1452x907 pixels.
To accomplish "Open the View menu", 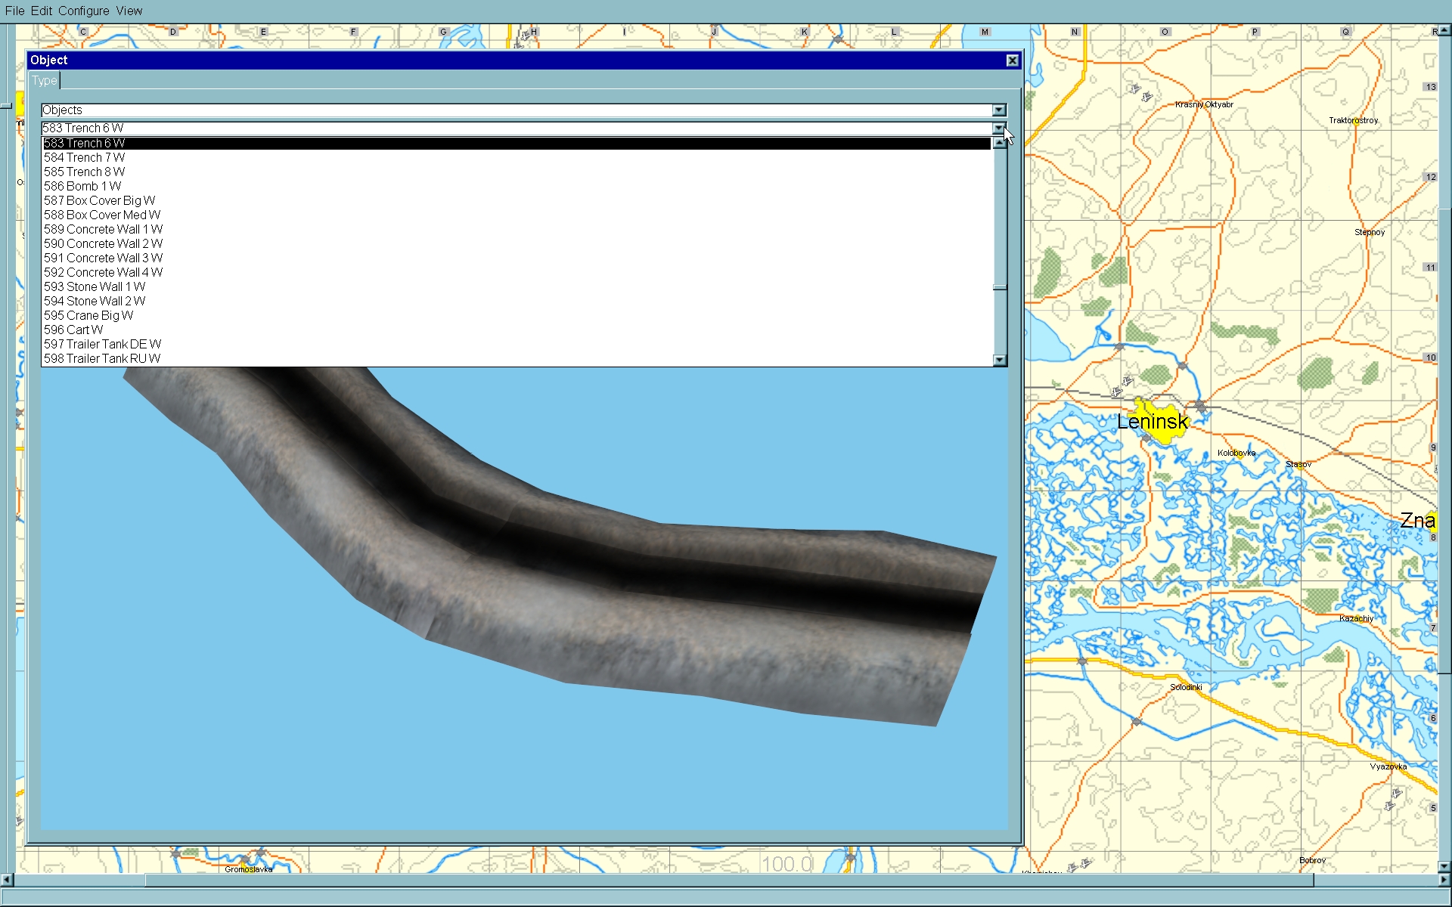I will tap(129, 11).
